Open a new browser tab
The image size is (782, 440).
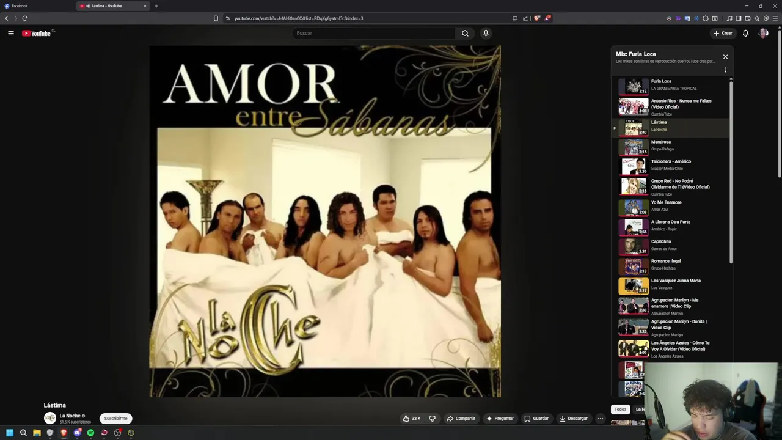[156, 6]
